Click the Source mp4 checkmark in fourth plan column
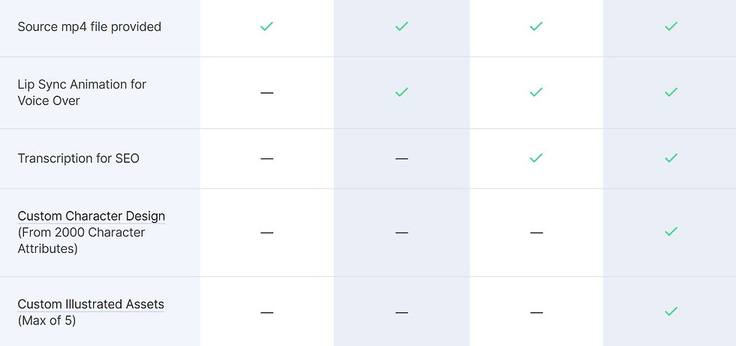Viewport: 736px width, 346px height. [x=671, y=26]
